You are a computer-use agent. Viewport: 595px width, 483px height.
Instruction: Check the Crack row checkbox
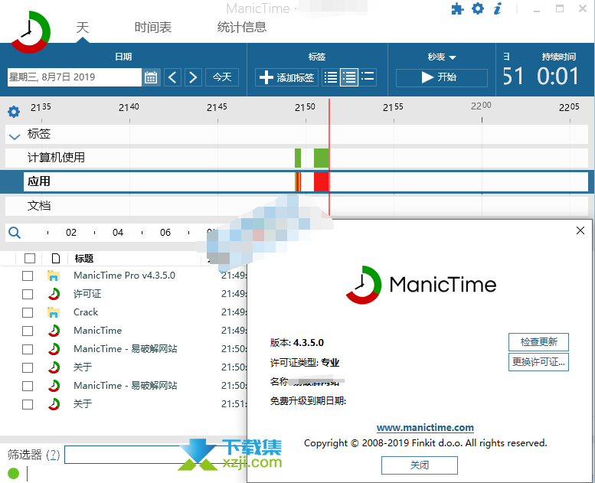tap(28, 312)
